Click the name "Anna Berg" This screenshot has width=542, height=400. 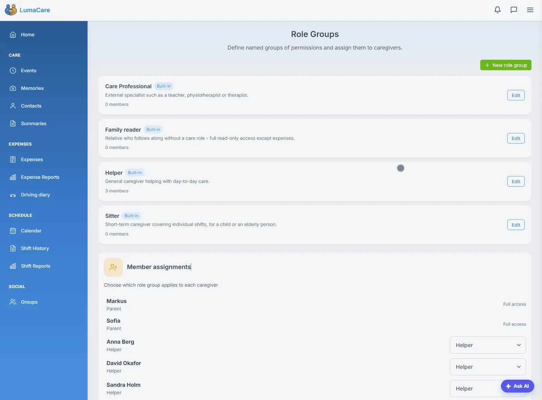pos(120,342)
